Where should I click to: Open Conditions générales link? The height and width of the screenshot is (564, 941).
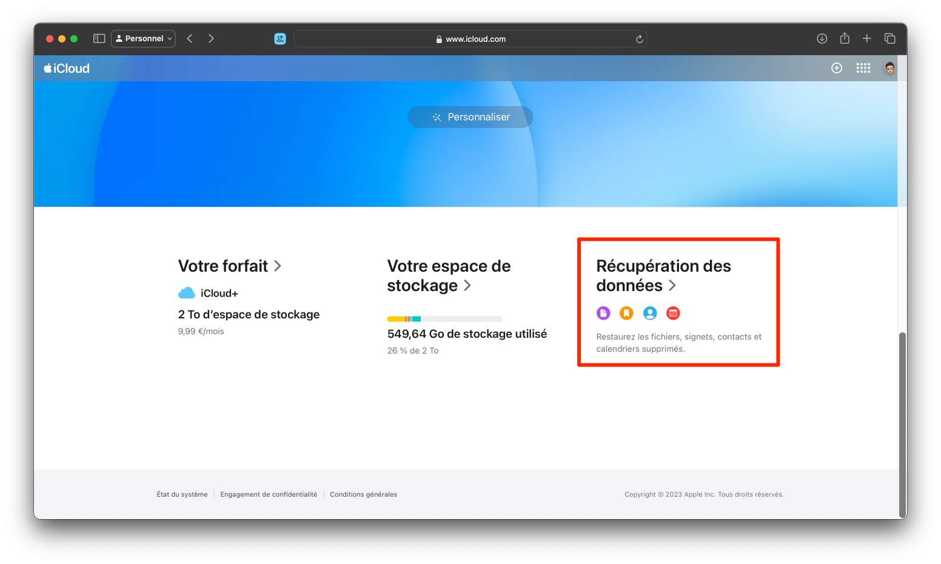(x=363, y=494)
